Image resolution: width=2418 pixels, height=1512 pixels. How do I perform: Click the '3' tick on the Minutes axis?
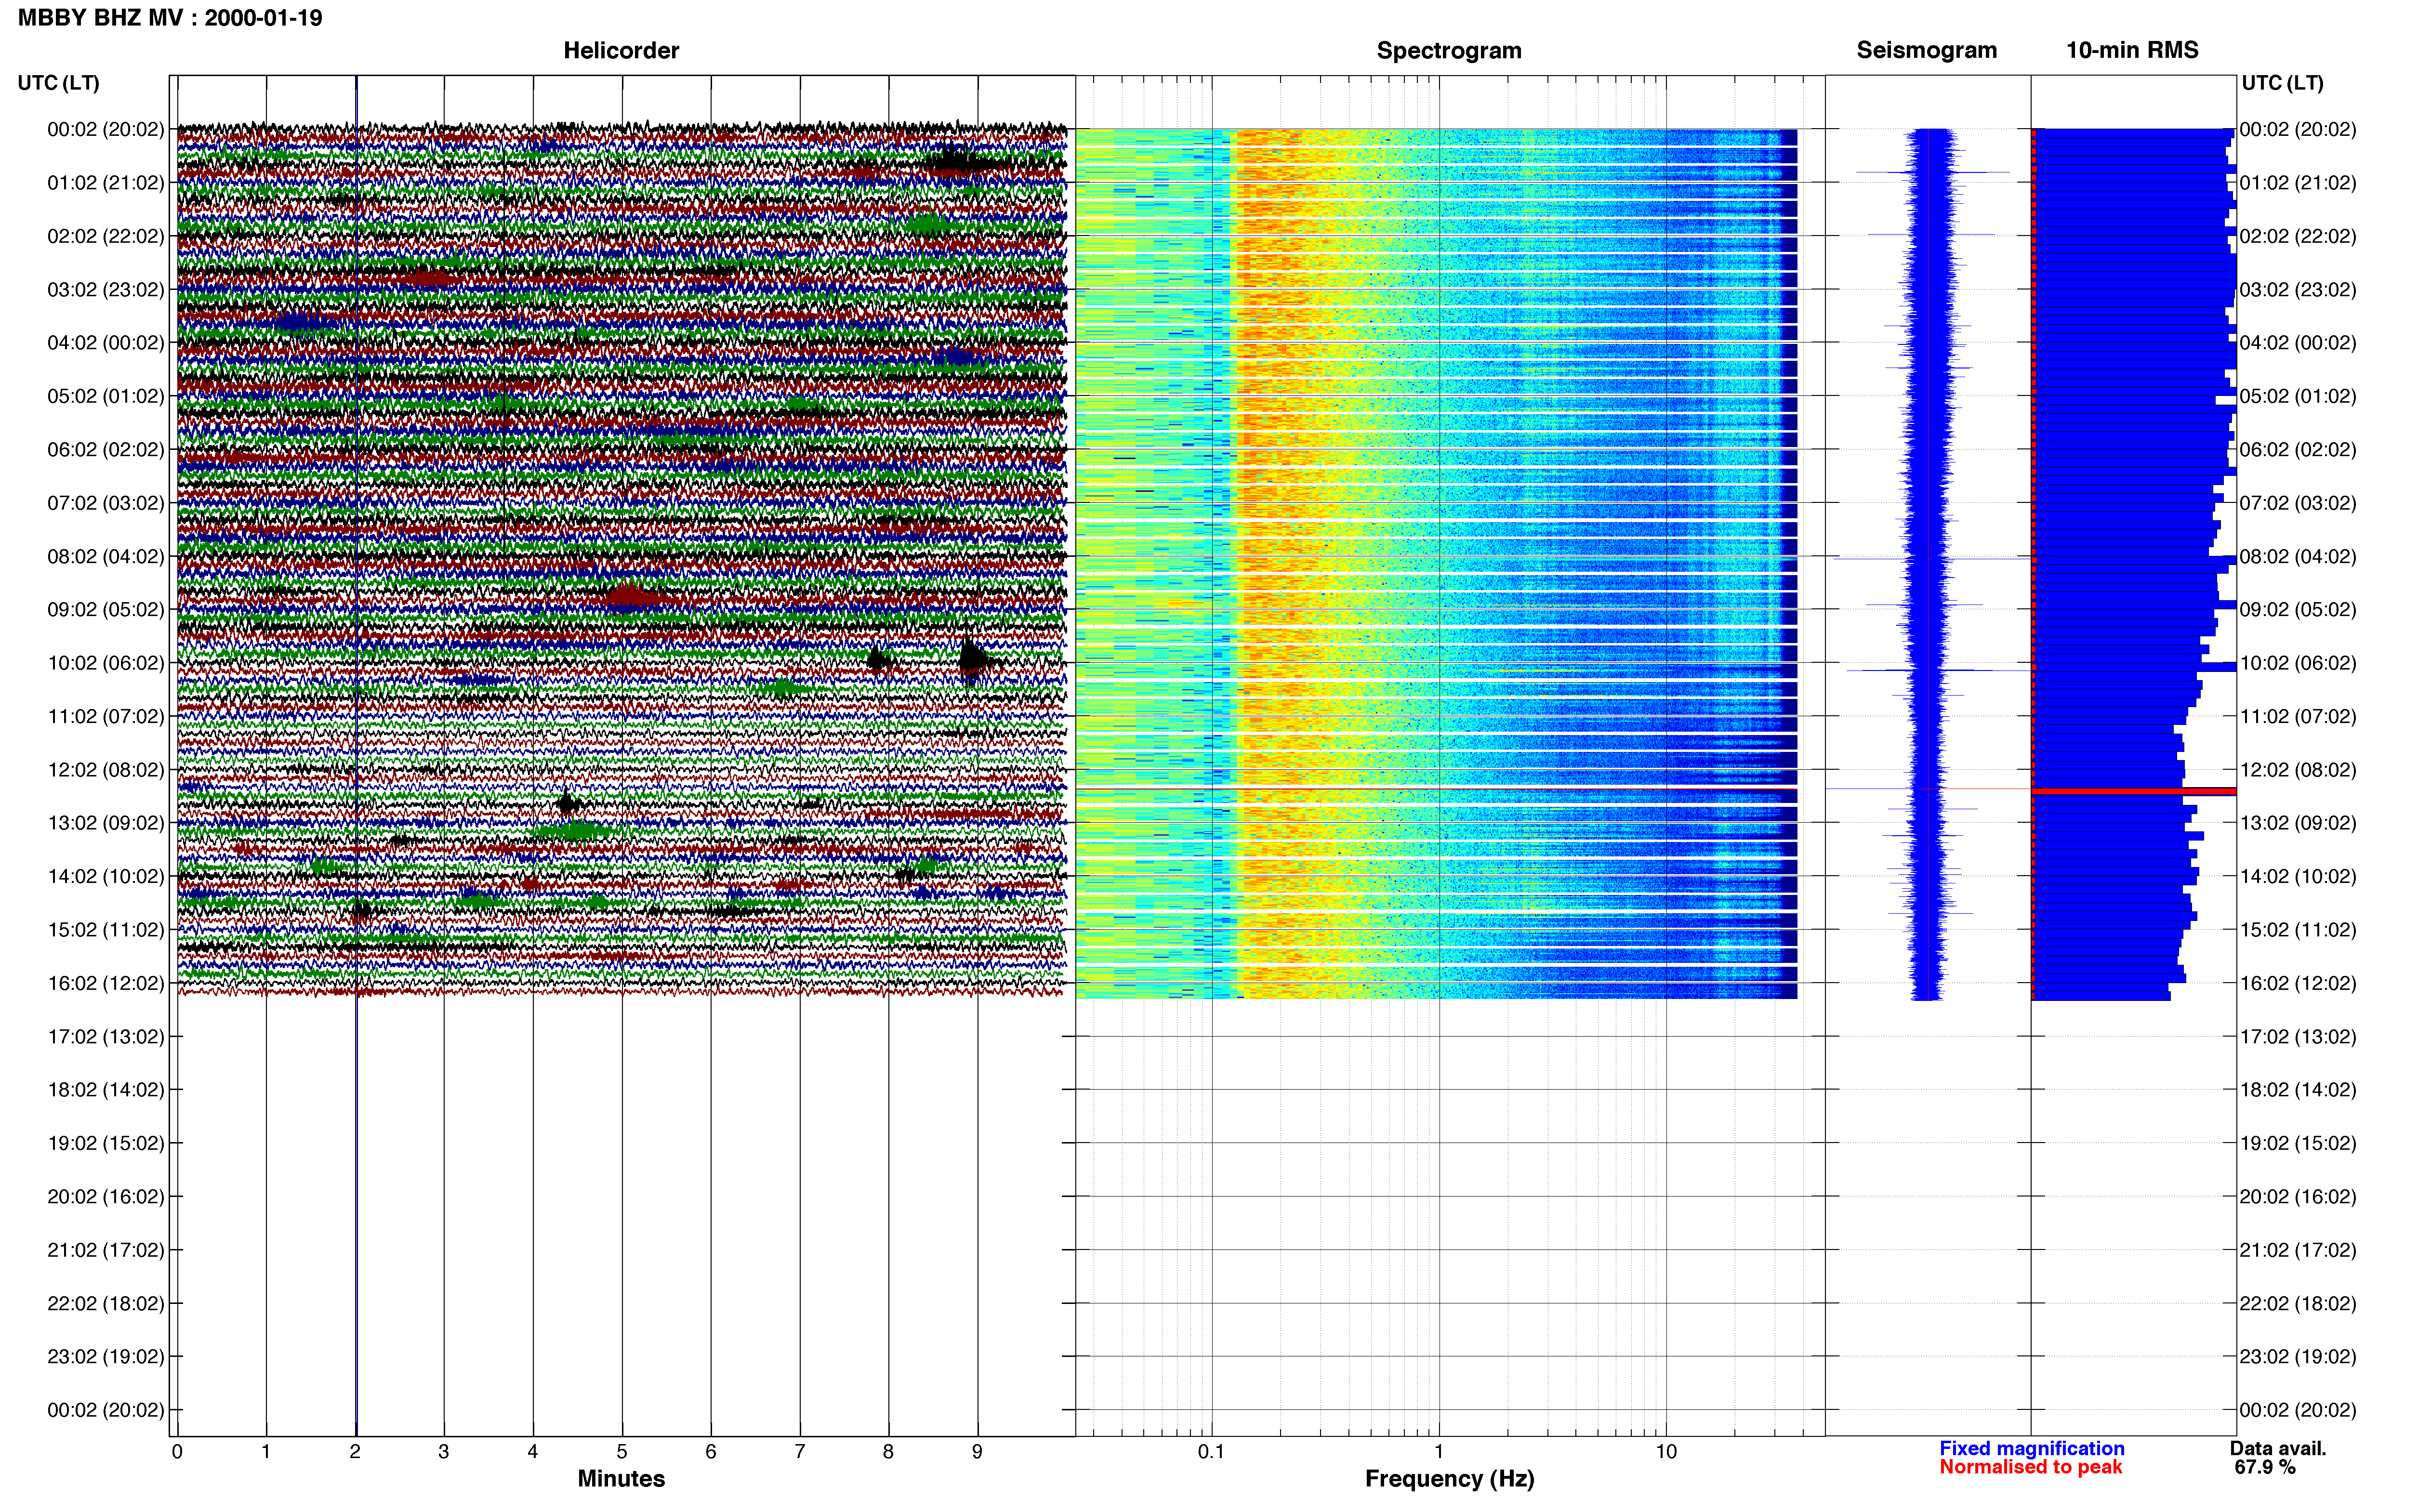[444, 1451]
